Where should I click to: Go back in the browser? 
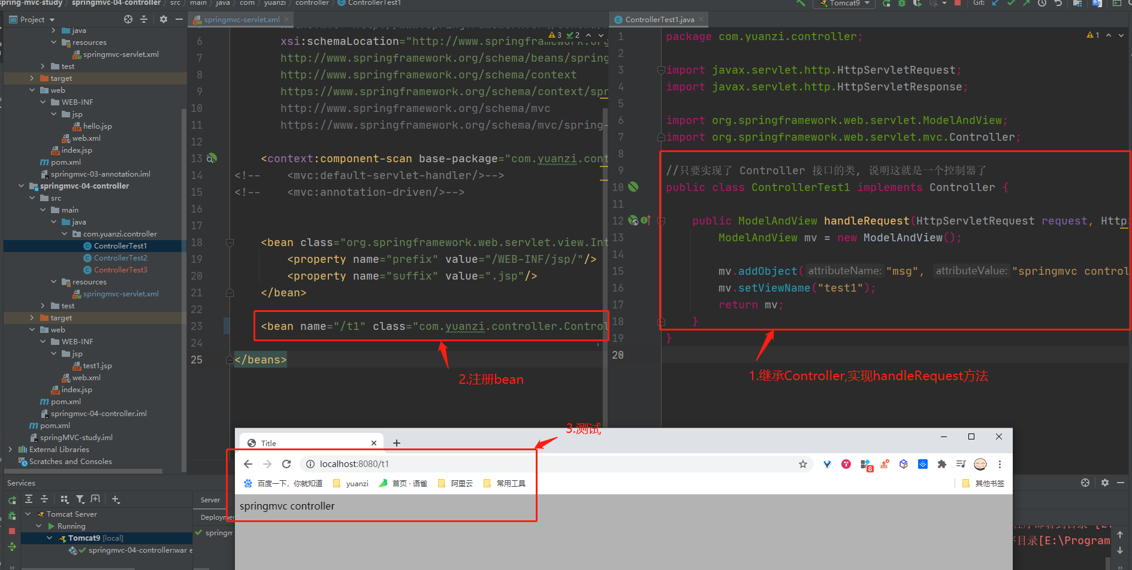248,464
